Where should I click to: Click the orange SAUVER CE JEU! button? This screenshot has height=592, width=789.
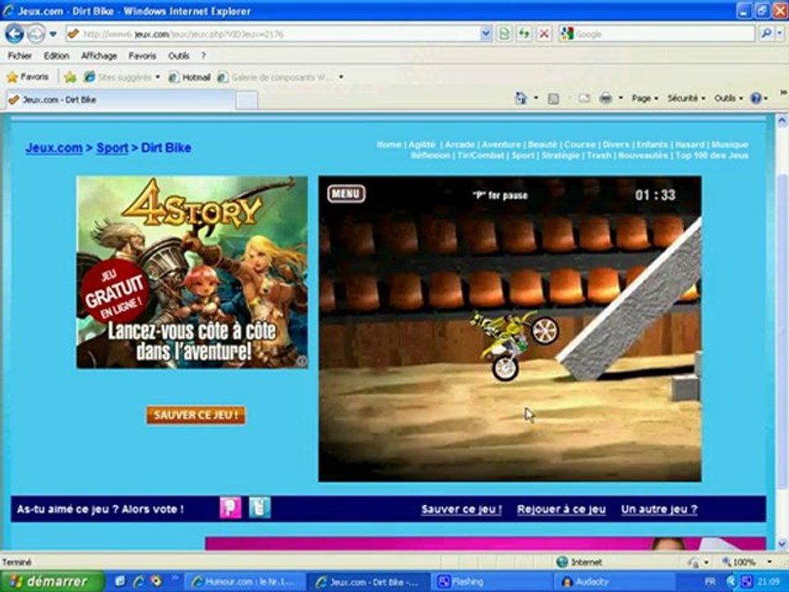click(x=196, y=415)
